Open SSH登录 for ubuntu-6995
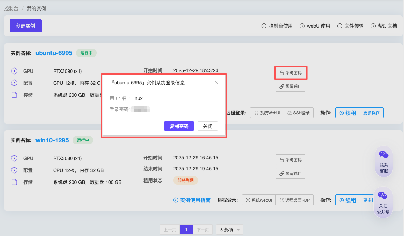This screenshot has width=404, height=236. (x=299, y=113)
